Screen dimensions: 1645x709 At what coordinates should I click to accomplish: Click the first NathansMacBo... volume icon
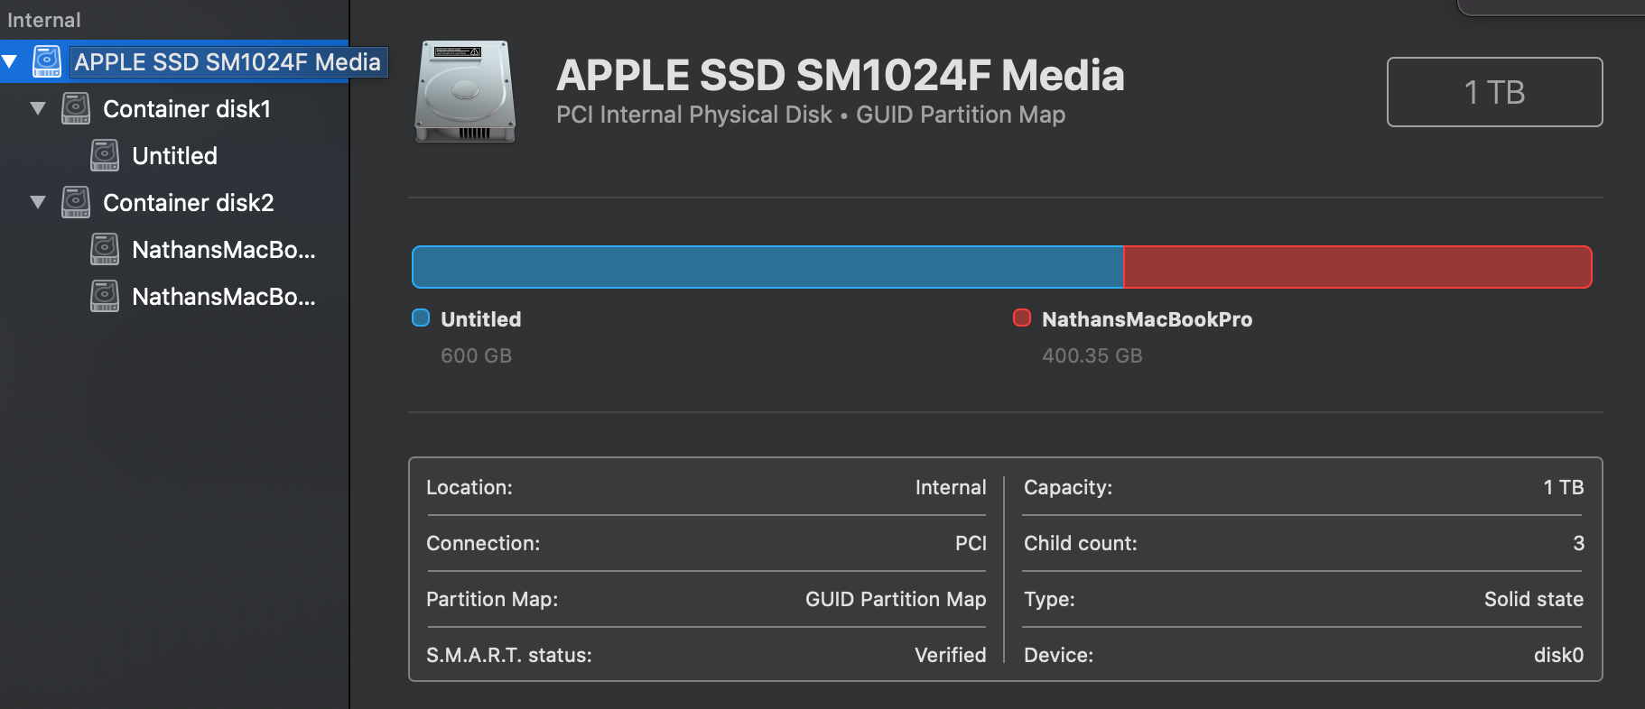(x=105, y=250)
